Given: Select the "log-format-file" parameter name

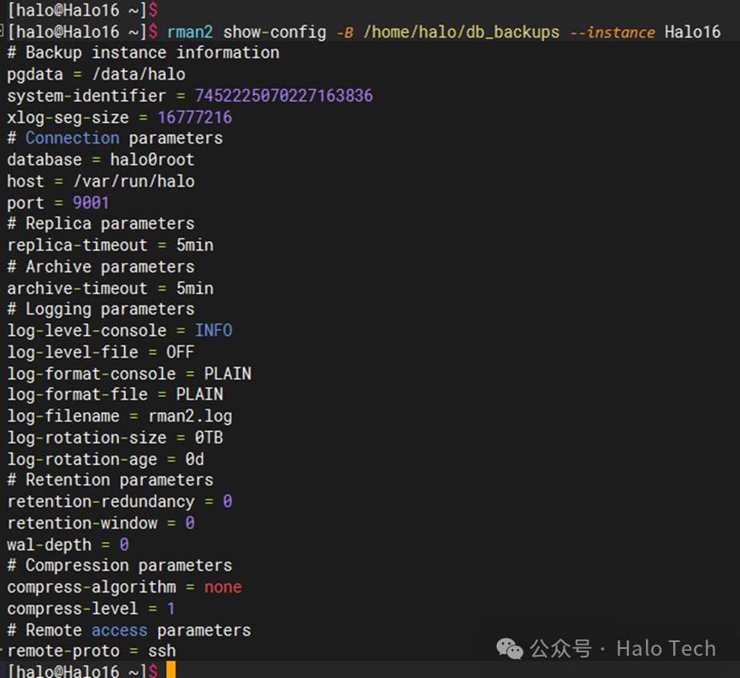Looking at the screenshot, I should (77, 395).
